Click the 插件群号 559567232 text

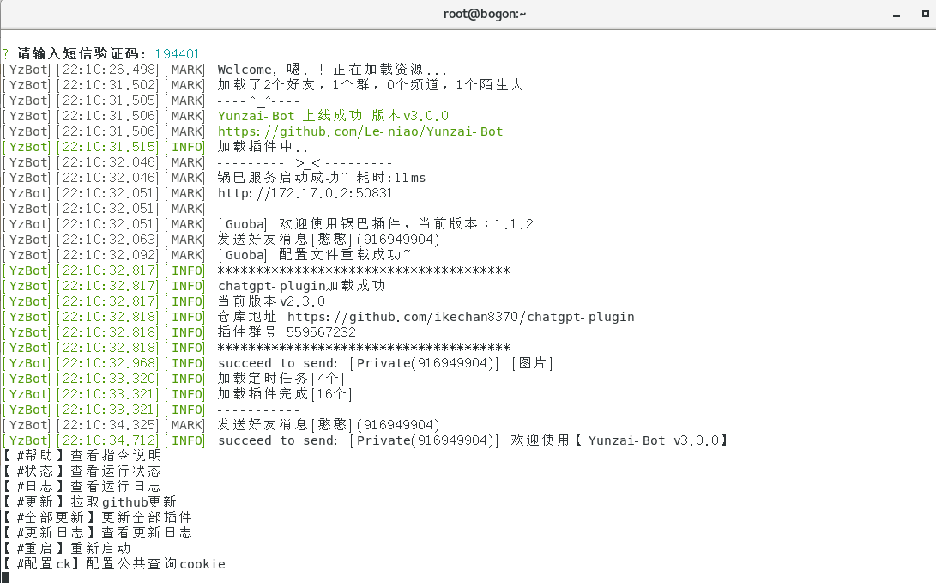[287, 332]
